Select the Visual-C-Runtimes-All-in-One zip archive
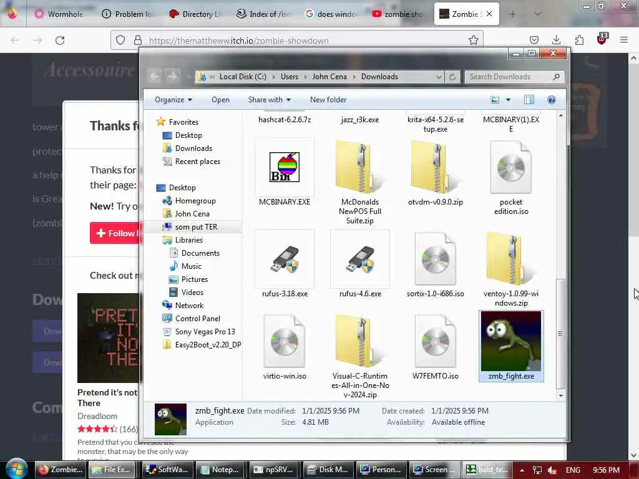Viewport: 639px width, 479px height. point(360,341)
